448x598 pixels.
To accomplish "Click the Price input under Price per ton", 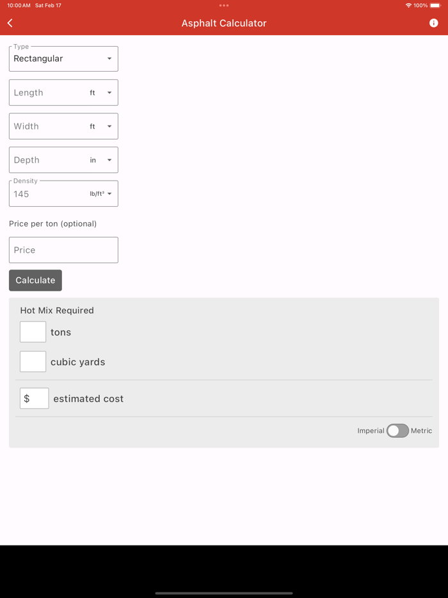I will [63, 250].
